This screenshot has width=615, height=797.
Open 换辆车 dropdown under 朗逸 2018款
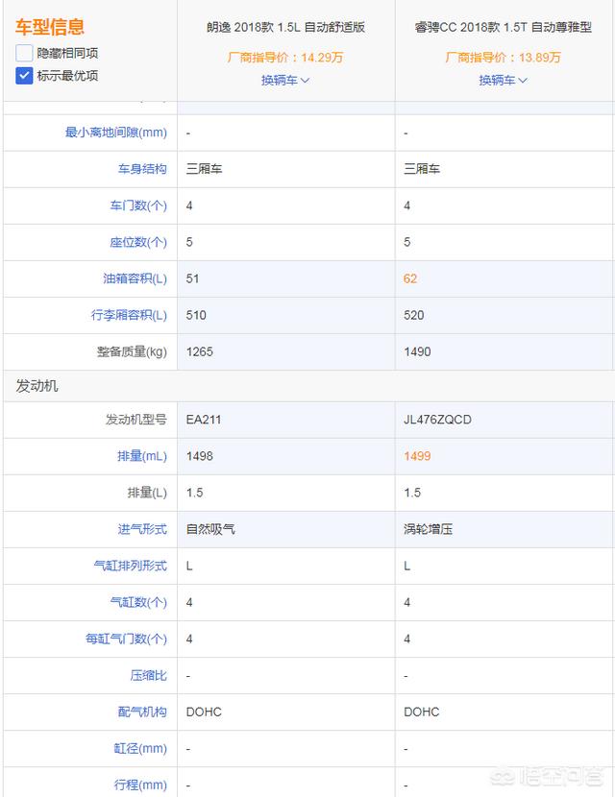pyautogui.click(x=285, y=80)
